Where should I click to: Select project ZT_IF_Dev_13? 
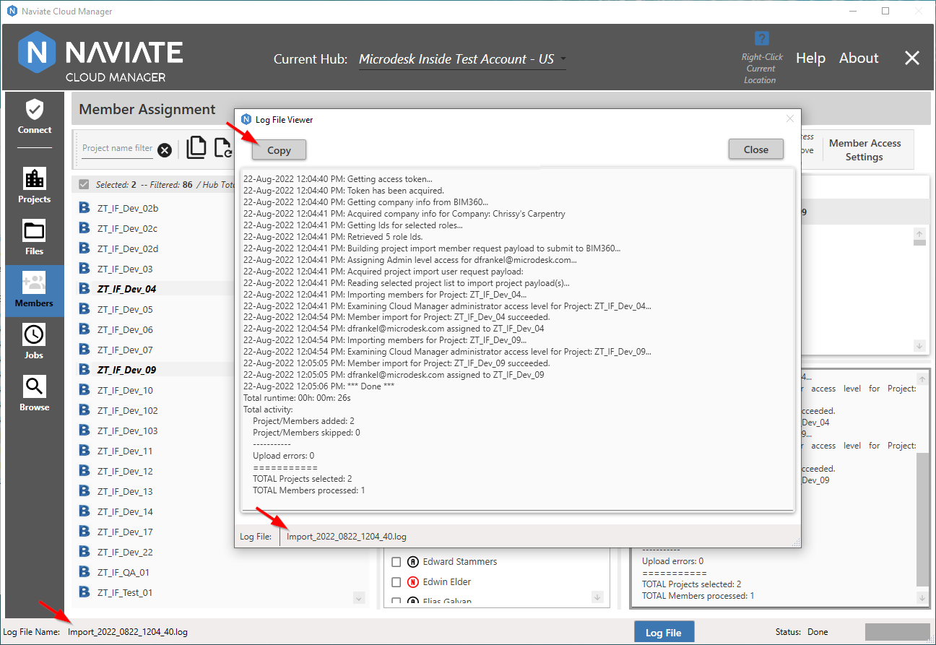click(x=125, y=491)
